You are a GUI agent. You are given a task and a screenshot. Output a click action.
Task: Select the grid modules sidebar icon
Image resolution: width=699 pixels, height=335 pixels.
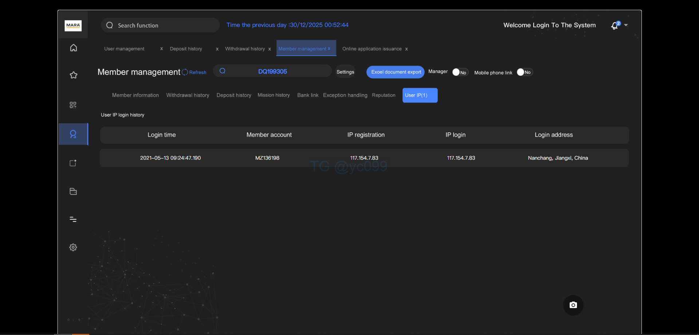point(73,105)
